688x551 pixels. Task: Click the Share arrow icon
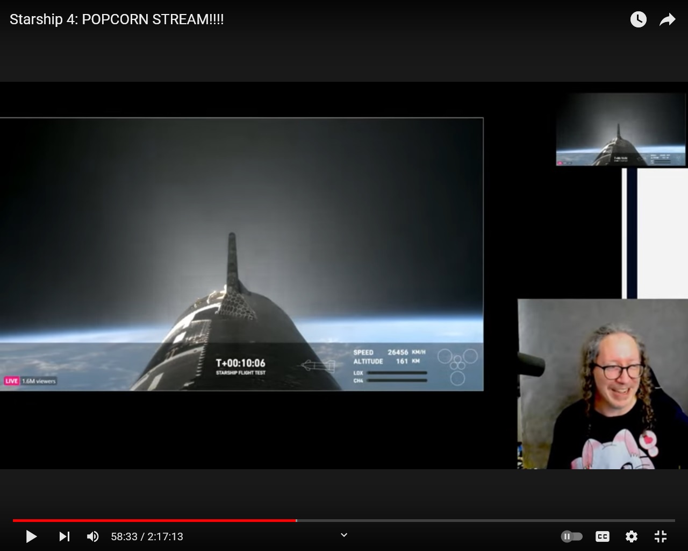[x=668, y=20]
